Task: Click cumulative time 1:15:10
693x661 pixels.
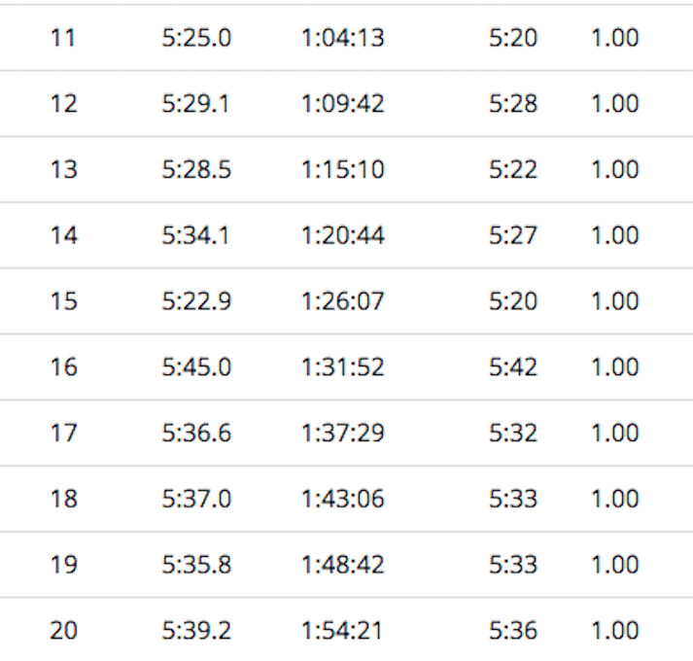Action: pyautogui.click(x=343, y=170)
